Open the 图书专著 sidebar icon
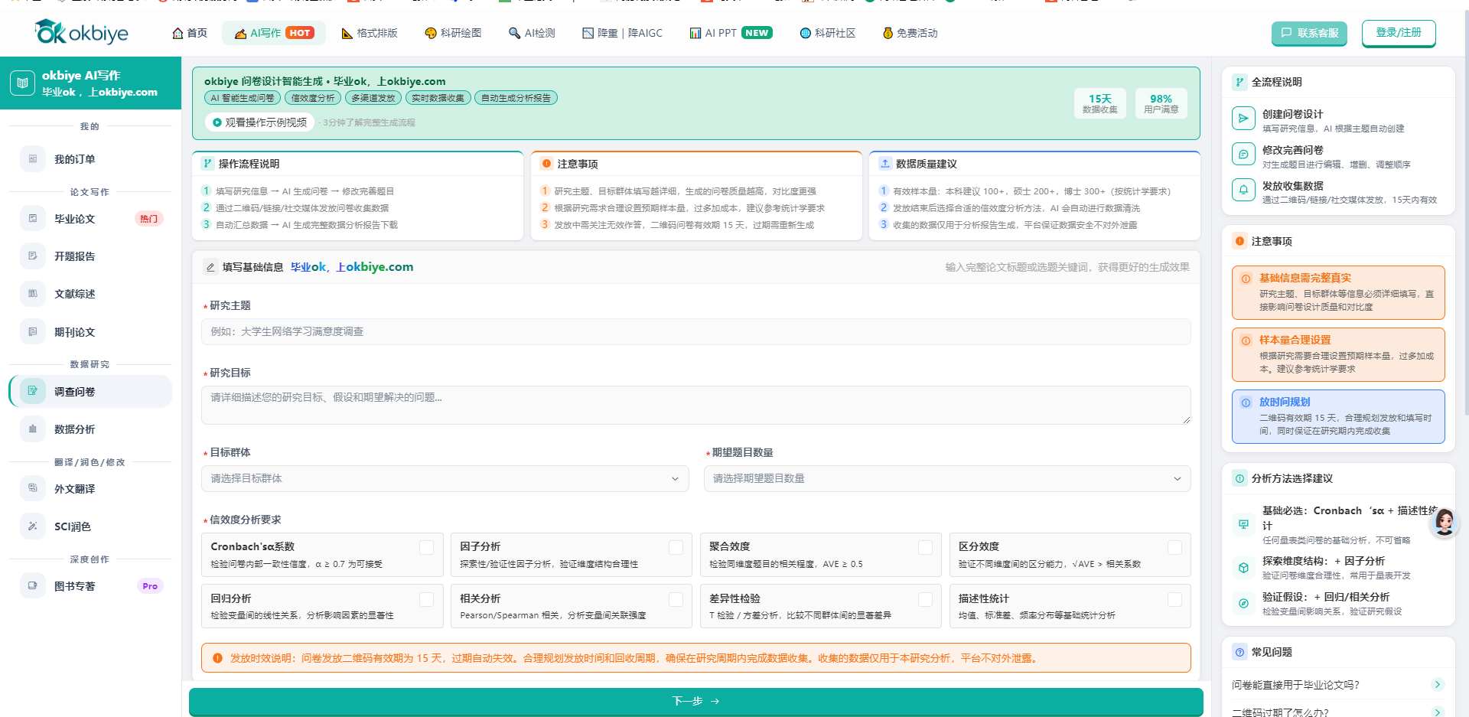 point(32,586)
